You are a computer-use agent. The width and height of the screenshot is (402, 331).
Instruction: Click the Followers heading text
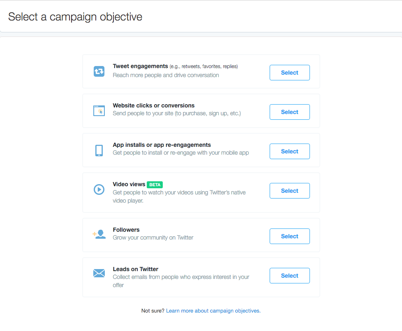point(126,230)
